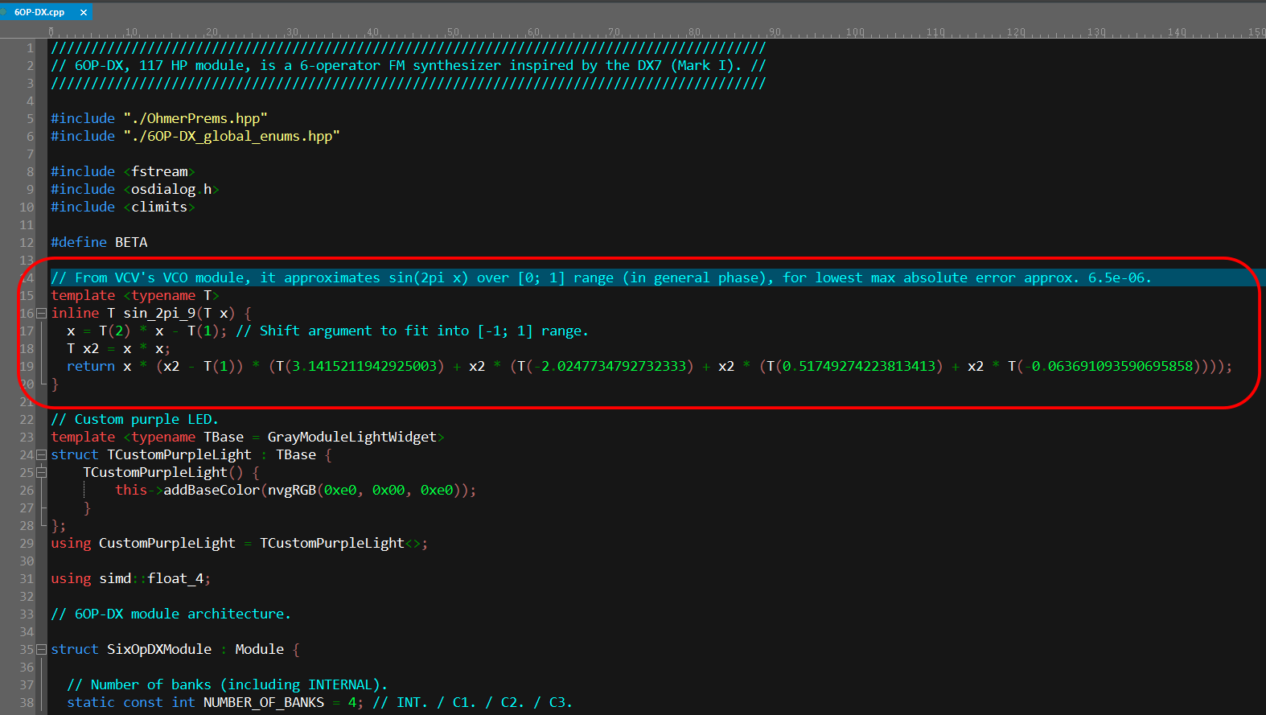Select line 12 via its line number
Screen dimensions: 1266x715
(27, 243)
